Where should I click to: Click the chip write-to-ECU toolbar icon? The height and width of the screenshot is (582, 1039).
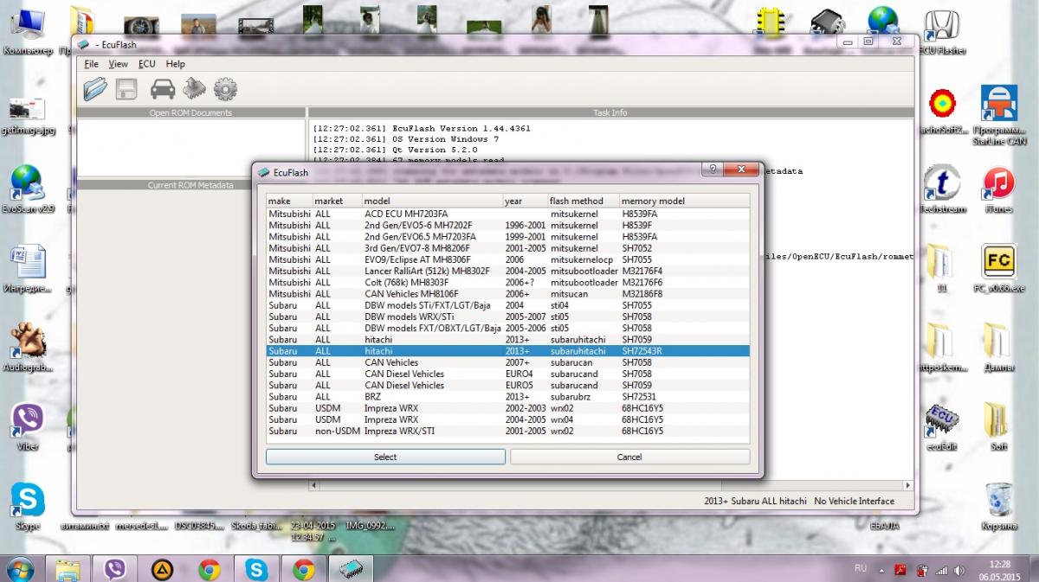pyautogui.click(x=194, y=88)
